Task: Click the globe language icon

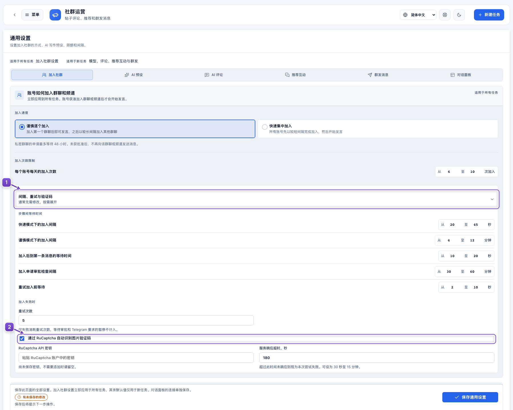Action: tap(405, 15)
